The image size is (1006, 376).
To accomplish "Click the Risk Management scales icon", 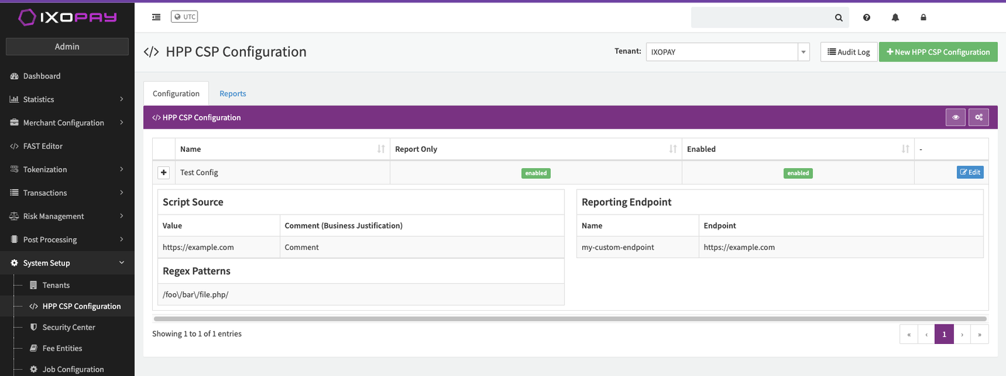I will [x=14, y=216].
